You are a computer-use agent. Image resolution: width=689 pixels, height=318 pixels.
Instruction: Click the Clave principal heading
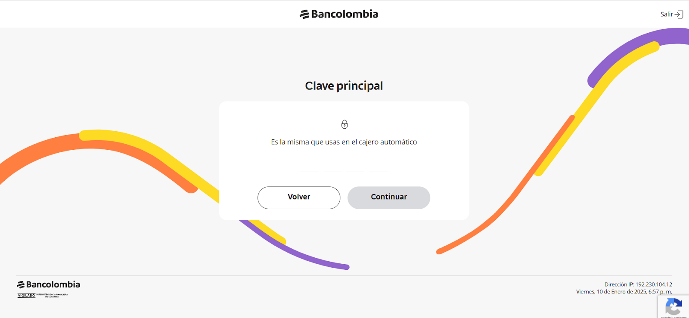[x=344, y=86]
